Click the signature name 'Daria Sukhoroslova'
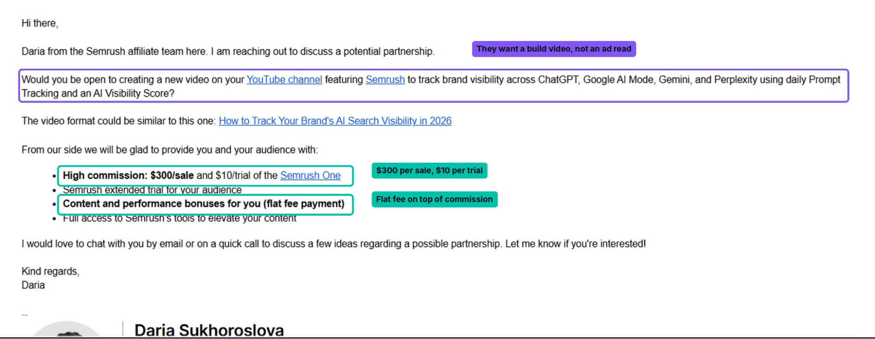This screenshot has height=339, width=875. 209,330
